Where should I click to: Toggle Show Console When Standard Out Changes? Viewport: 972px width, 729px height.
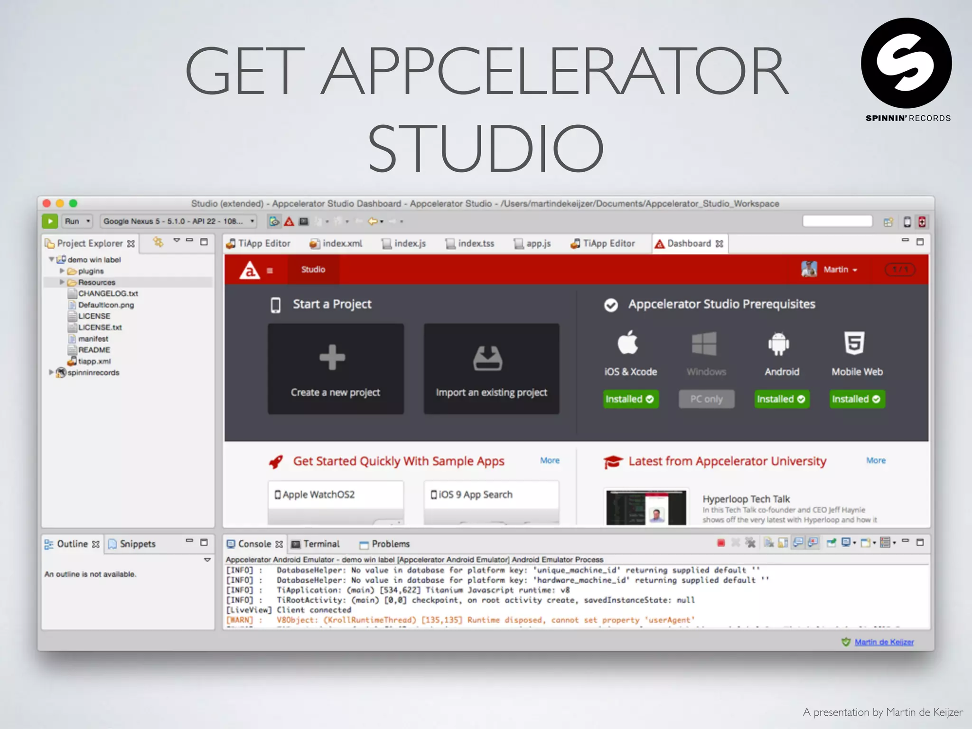point(798,542)
